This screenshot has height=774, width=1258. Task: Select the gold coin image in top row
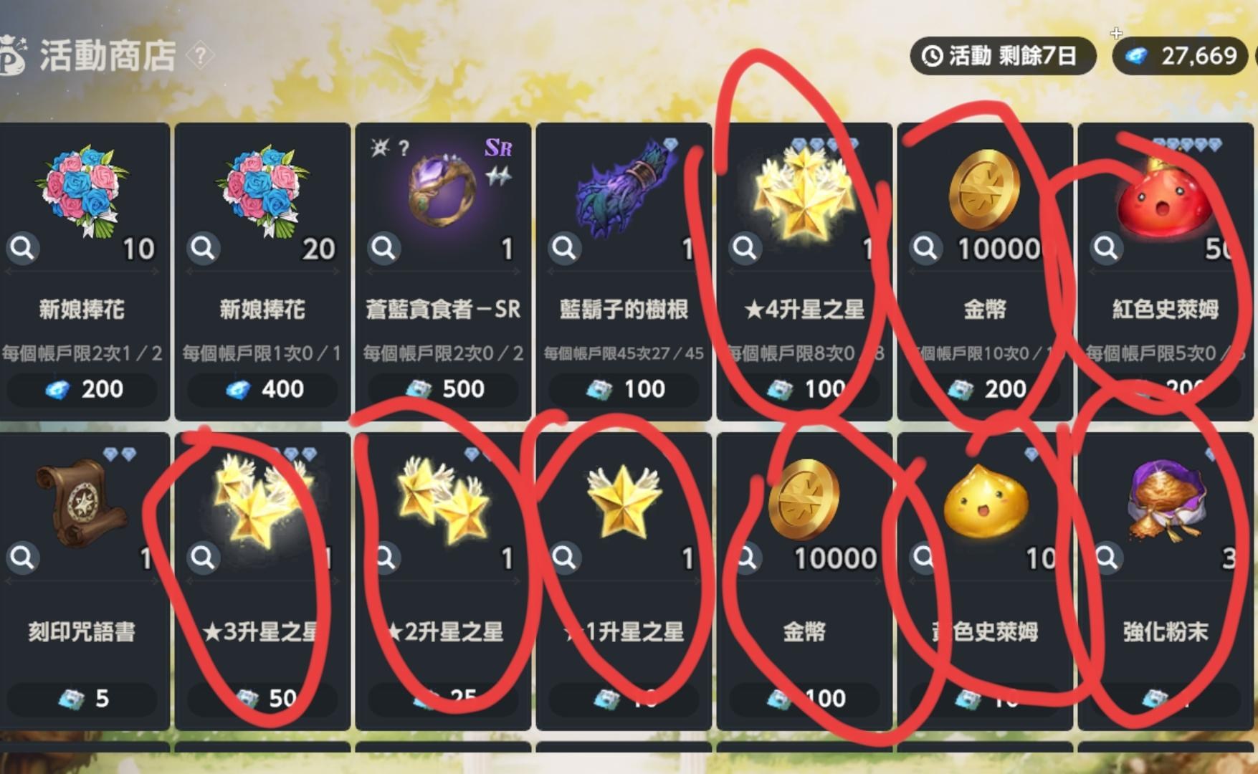[984, 189]
